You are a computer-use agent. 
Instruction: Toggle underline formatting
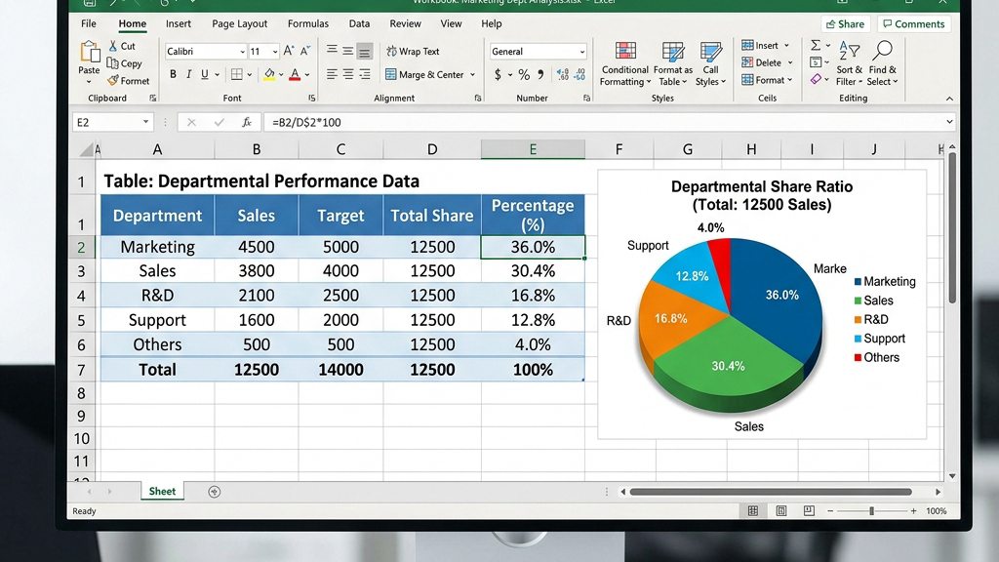205,74
